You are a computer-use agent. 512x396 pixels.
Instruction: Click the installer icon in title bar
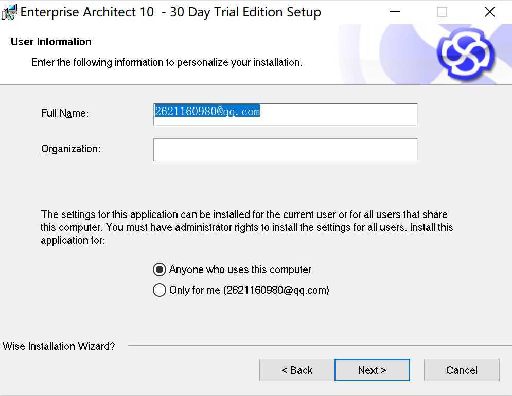[x=9, y=12]
